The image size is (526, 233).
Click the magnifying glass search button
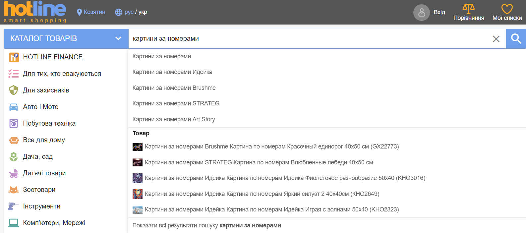pyautogui.click(x=516, y=39)
